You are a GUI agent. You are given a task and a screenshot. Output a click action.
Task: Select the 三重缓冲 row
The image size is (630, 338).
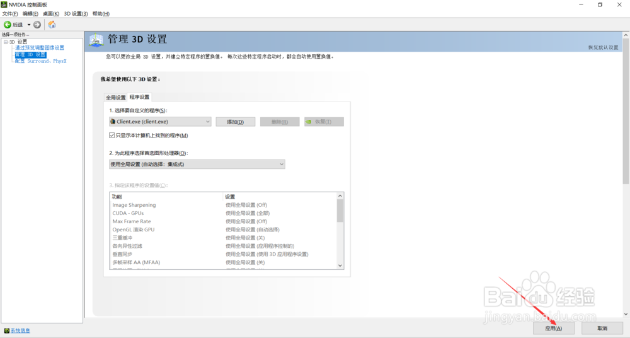[223, 238]
